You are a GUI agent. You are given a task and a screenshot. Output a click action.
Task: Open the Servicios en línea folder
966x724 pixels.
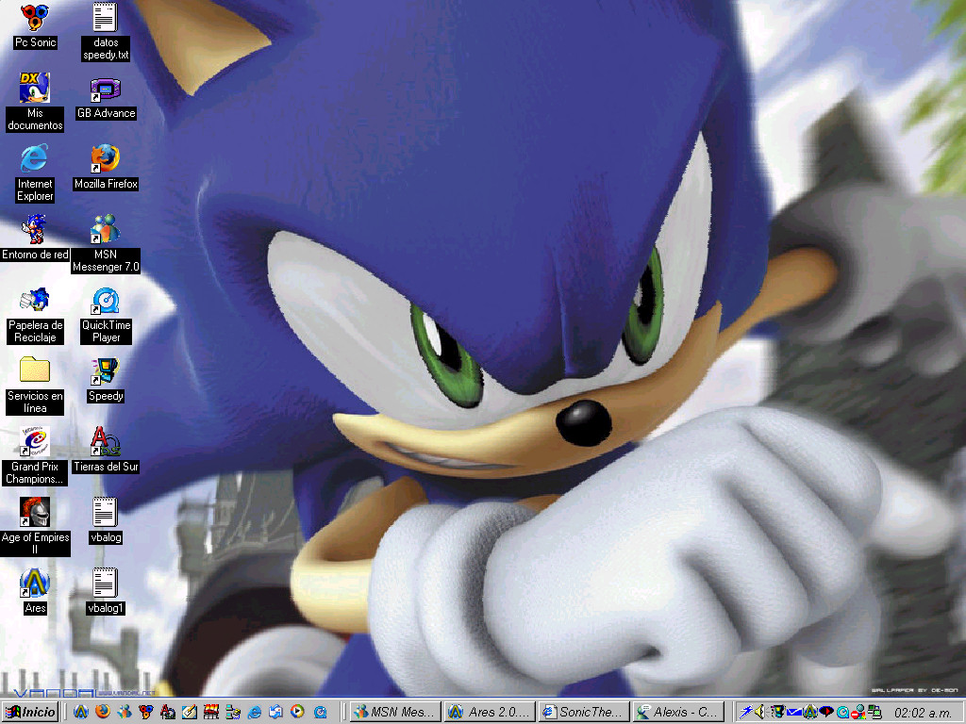(35, 386)
